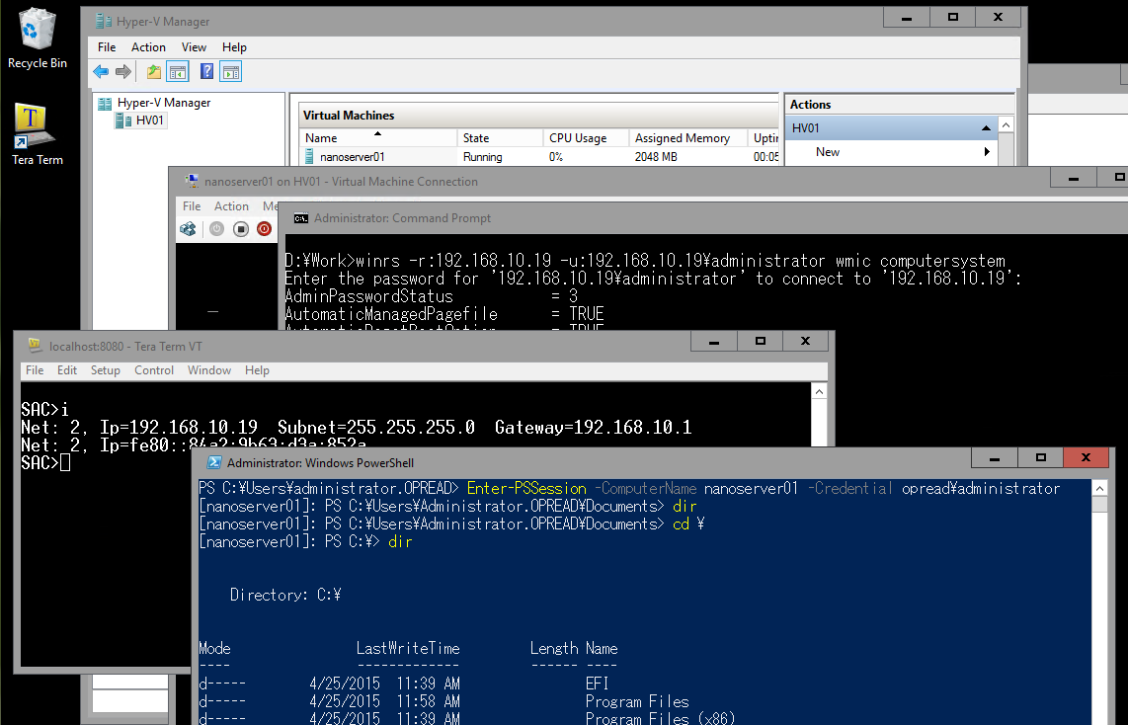Click Ctrl+Alt+Delete icon in VM Connection toolbar
The height and width of the screenshot is (725, 1128).
(x=188, y=229)
